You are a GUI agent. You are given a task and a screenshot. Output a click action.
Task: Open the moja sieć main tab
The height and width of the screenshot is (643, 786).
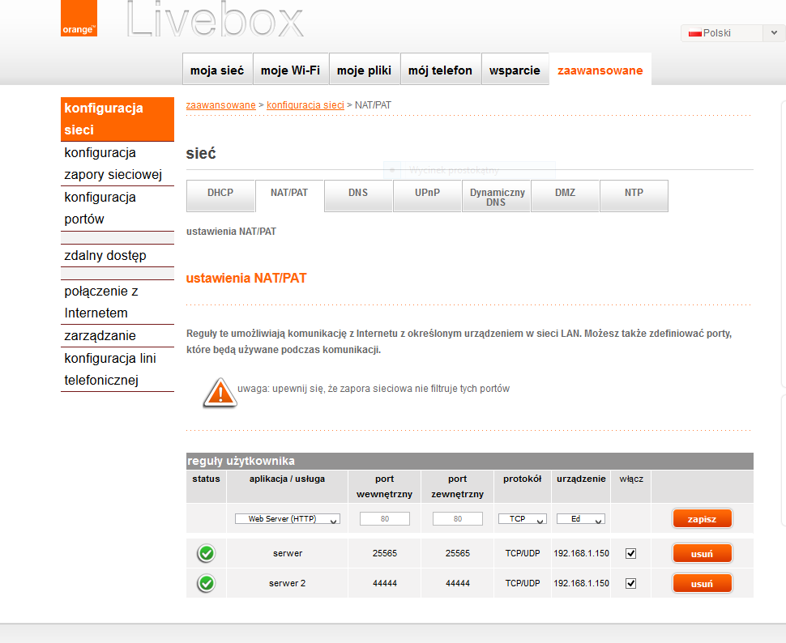[217, 69]
